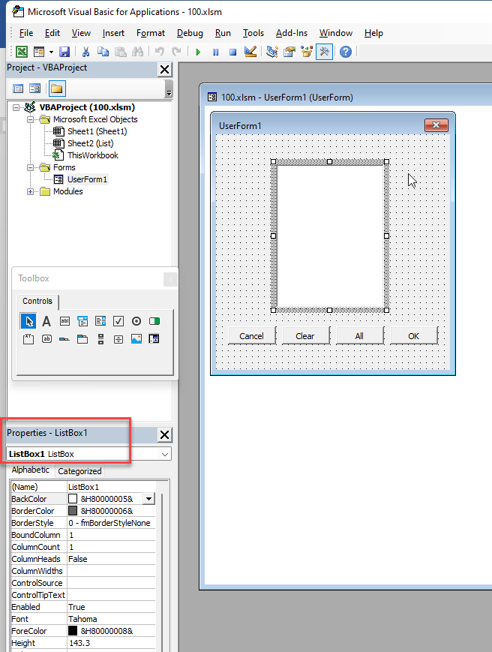Switch to the Alphabetic properties tab
Viewport: 492px width, 652px height.
(x=30, y=470)
